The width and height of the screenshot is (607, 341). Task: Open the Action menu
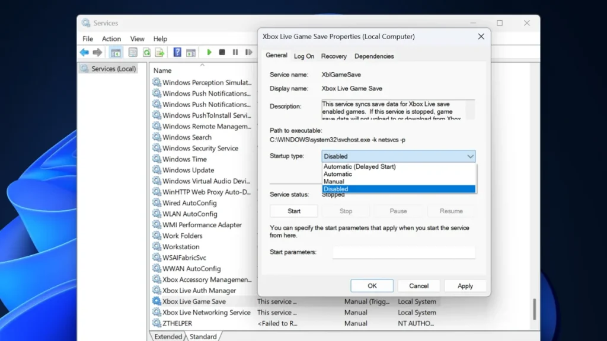pos(111,38)
